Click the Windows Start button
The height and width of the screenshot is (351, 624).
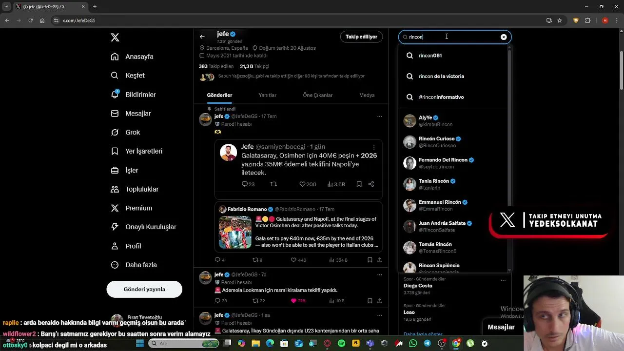click(x=140, y=344)
